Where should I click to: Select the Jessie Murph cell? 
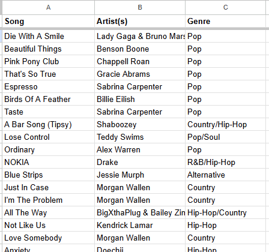140,175
